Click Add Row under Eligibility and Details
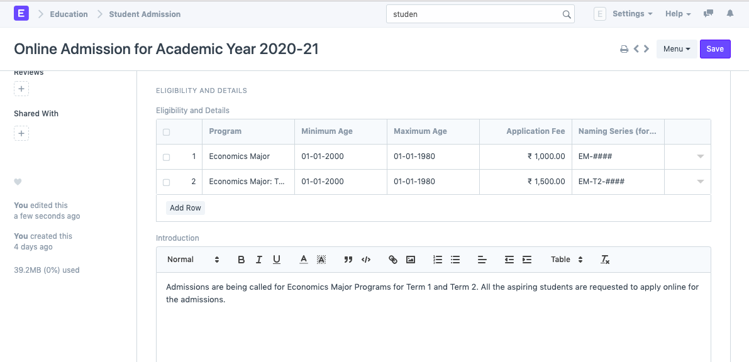 pos(185,207)
